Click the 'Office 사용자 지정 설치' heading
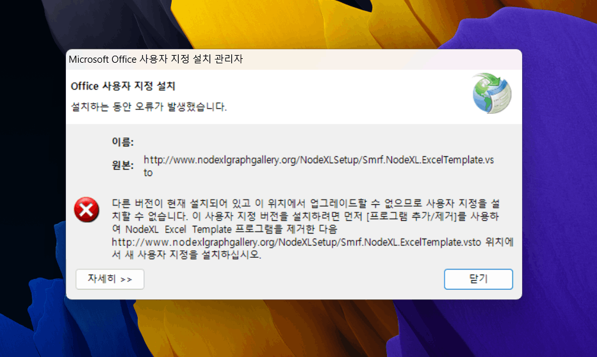 pos(122,86)
